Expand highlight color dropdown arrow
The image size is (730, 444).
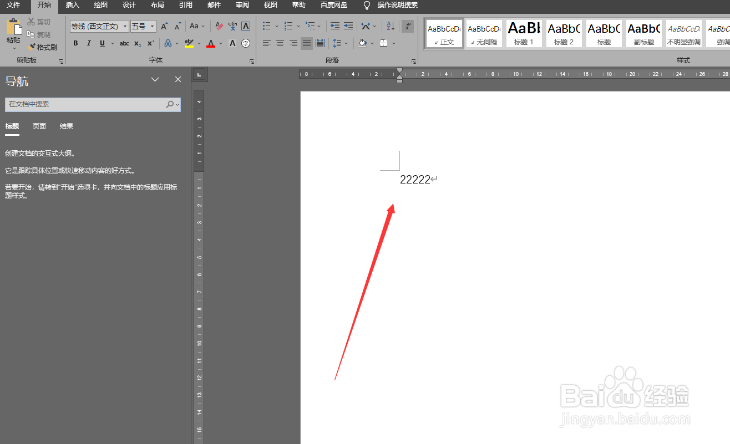click(x=199, y=43)
